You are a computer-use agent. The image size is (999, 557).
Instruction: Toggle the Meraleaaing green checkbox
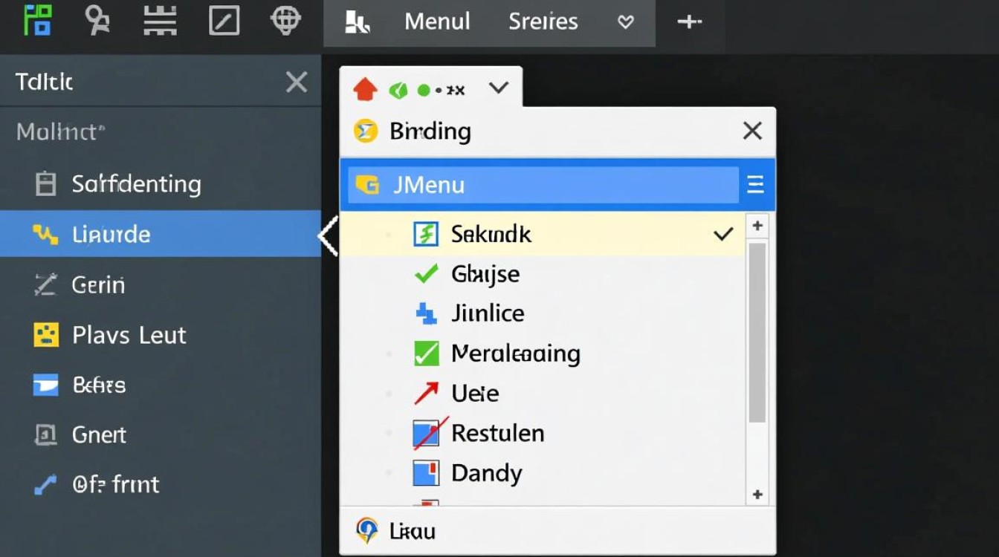pyautogui.click(x=426, y=354)
